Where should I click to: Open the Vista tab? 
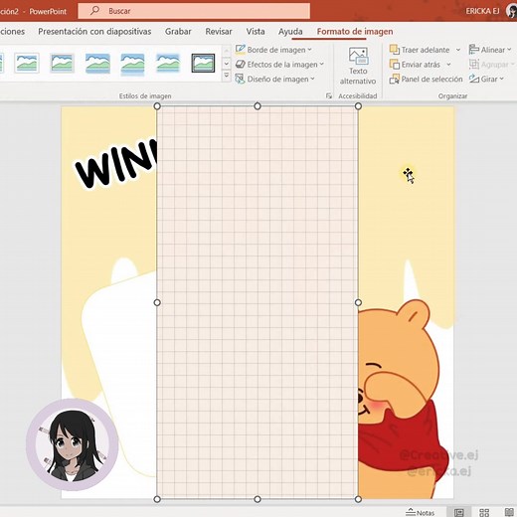click(256, 32)
